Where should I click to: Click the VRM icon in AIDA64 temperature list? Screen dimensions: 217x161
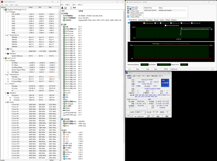click(x=64, y=97)
